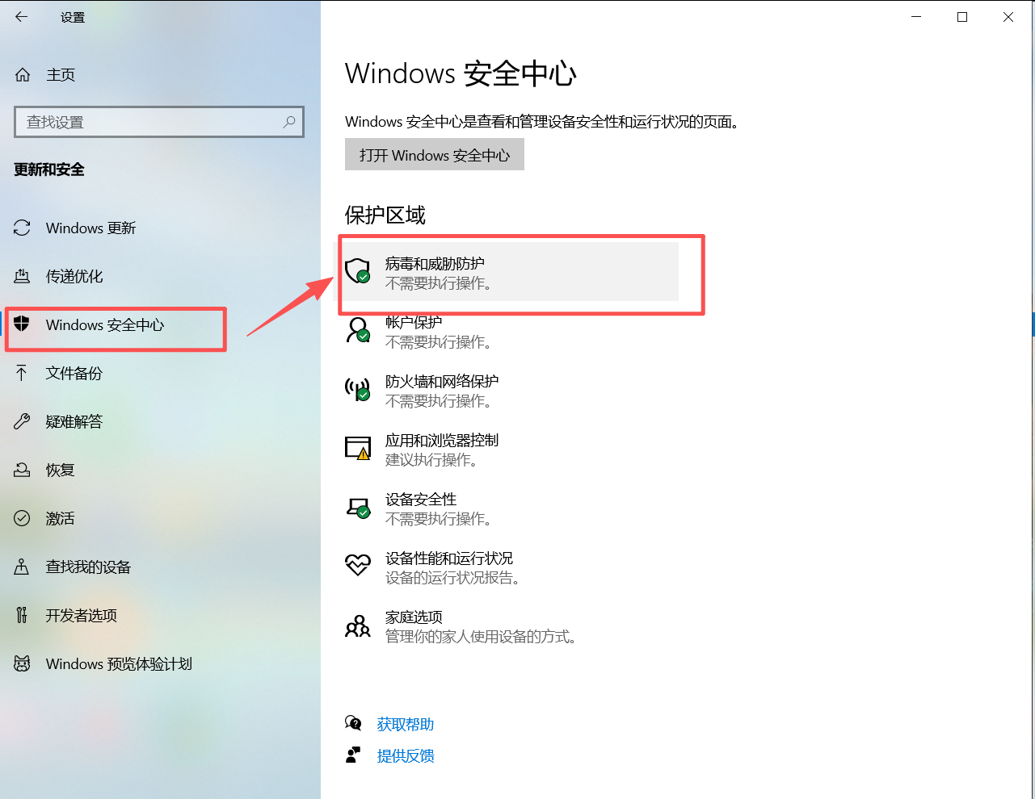This screenshot has height=799, width=1035.
Task: Click the 获取帮助 link
Action: 406,724
